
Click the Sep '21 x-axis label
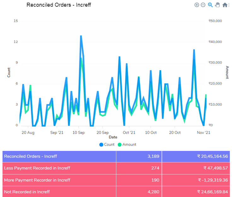57,133
